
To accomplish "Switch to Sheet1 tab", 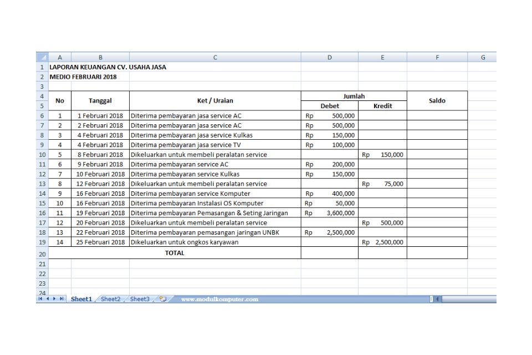I will pyautogui.click(x=81, y=299).
